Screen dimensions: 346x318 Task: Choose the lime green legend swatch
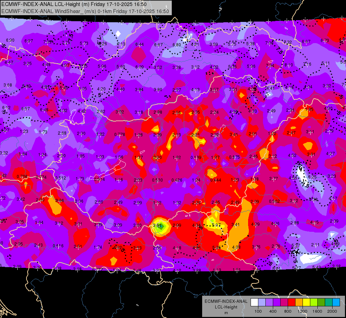click(314, 302)
